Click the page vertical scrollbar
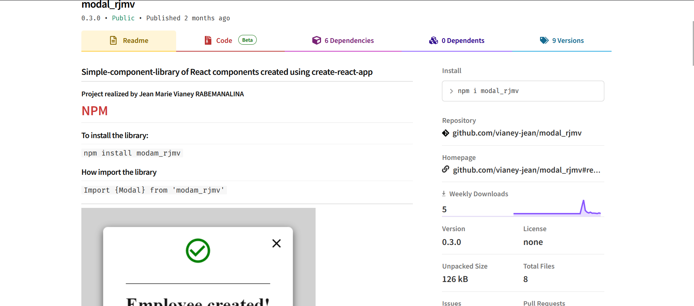 [693, 43]
